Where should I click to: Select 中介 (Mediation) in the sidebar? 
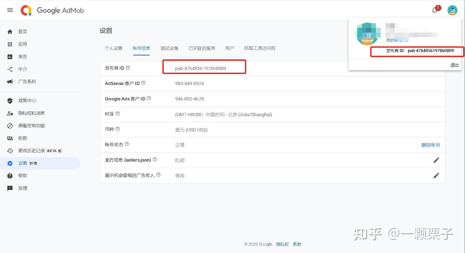(x=23, y=69)
